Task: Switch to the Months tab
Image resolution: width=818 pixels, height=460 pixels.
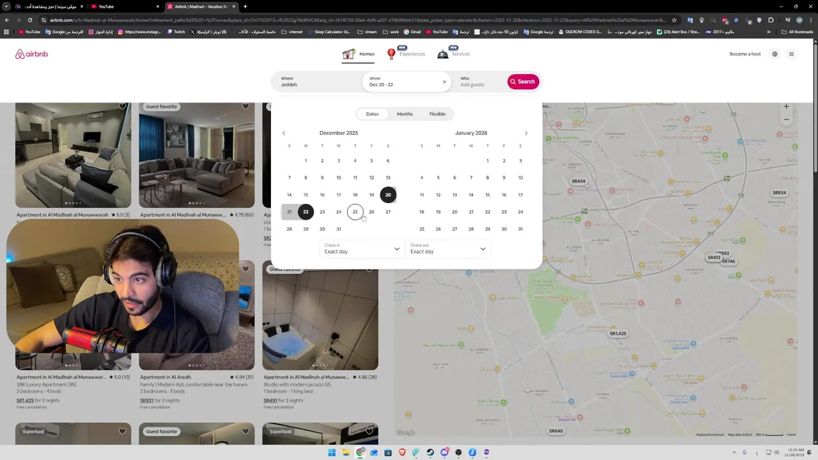Action: (x=405, y=114)
